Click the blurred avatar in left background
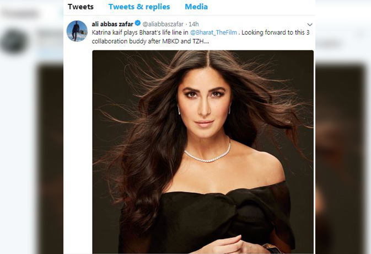Image resolution: width=371 pixels, height=254 pixels. [x=14, y=41]
